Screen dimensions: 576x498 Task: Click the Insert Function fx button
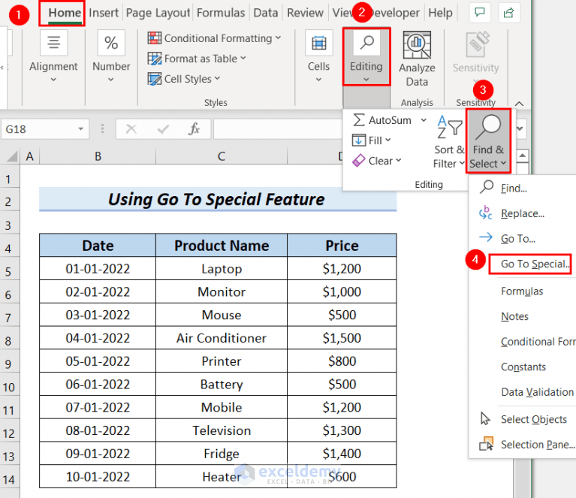[194, 129]
